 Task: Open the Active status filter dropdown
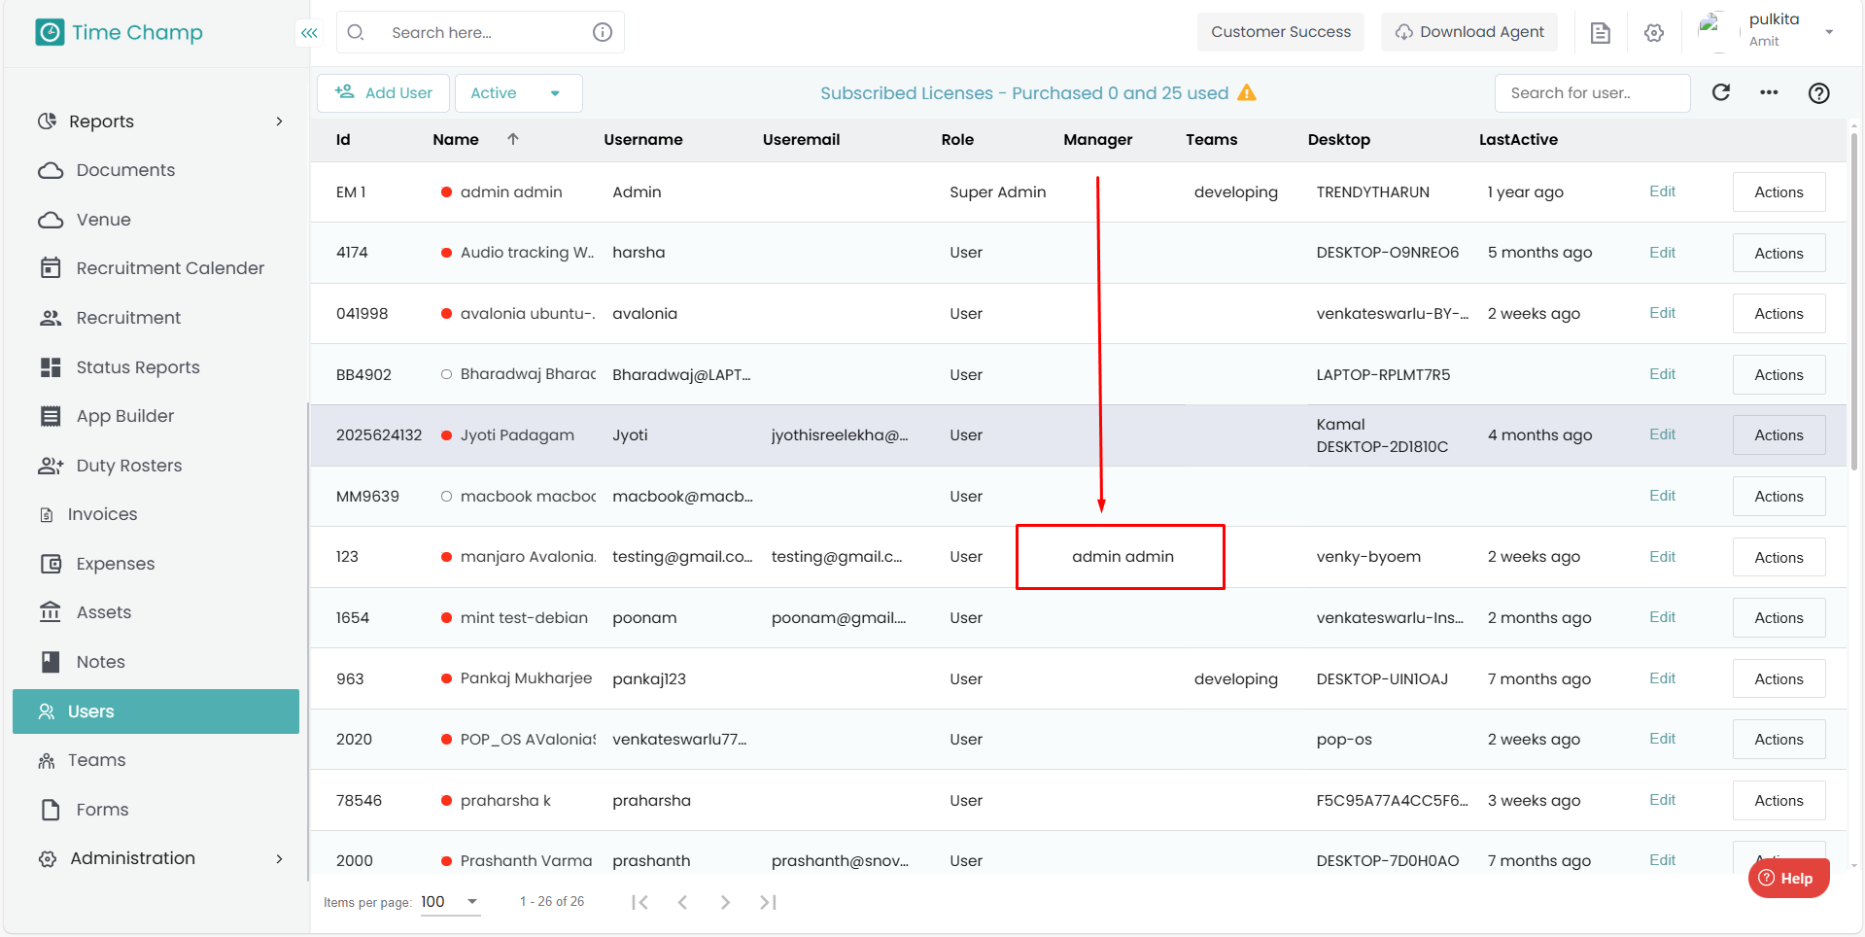pyautogui.click(x=517, y=93)
